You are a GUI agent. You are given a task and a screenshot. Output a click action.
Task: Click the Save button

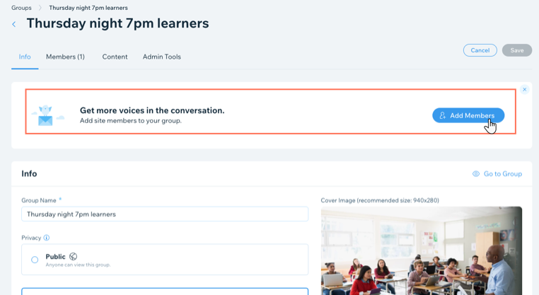click(517, 50)
